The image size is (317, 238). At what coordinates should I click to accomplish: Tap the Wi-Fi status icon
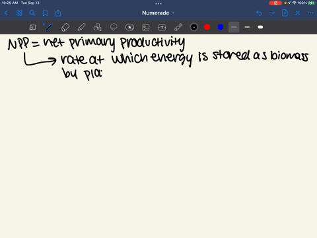pos(294,3)
